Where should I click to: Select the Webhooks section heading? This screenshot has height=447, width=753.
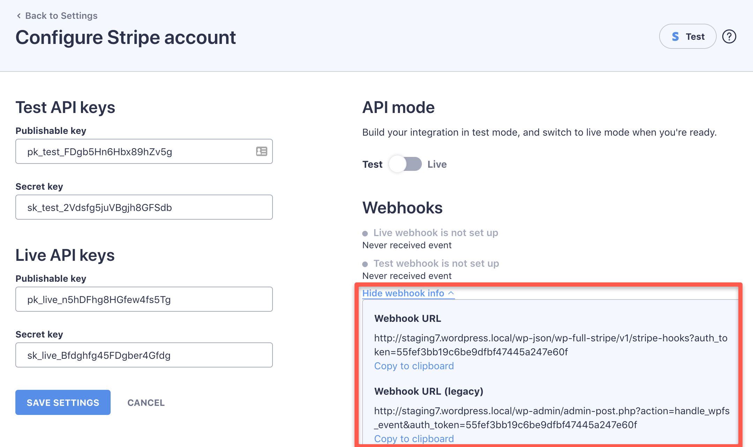[402, 207]
